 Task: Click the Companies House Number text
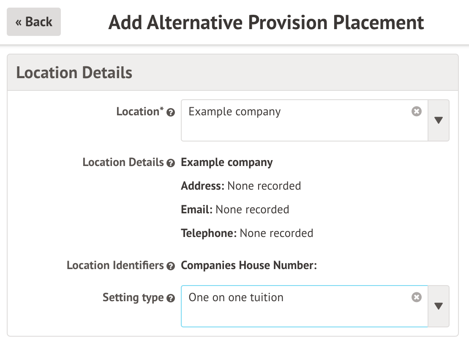249,265
